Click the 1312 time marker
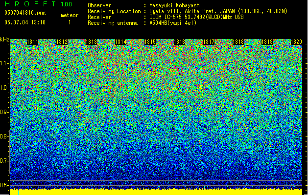308x195 pixels. [62, 42]
